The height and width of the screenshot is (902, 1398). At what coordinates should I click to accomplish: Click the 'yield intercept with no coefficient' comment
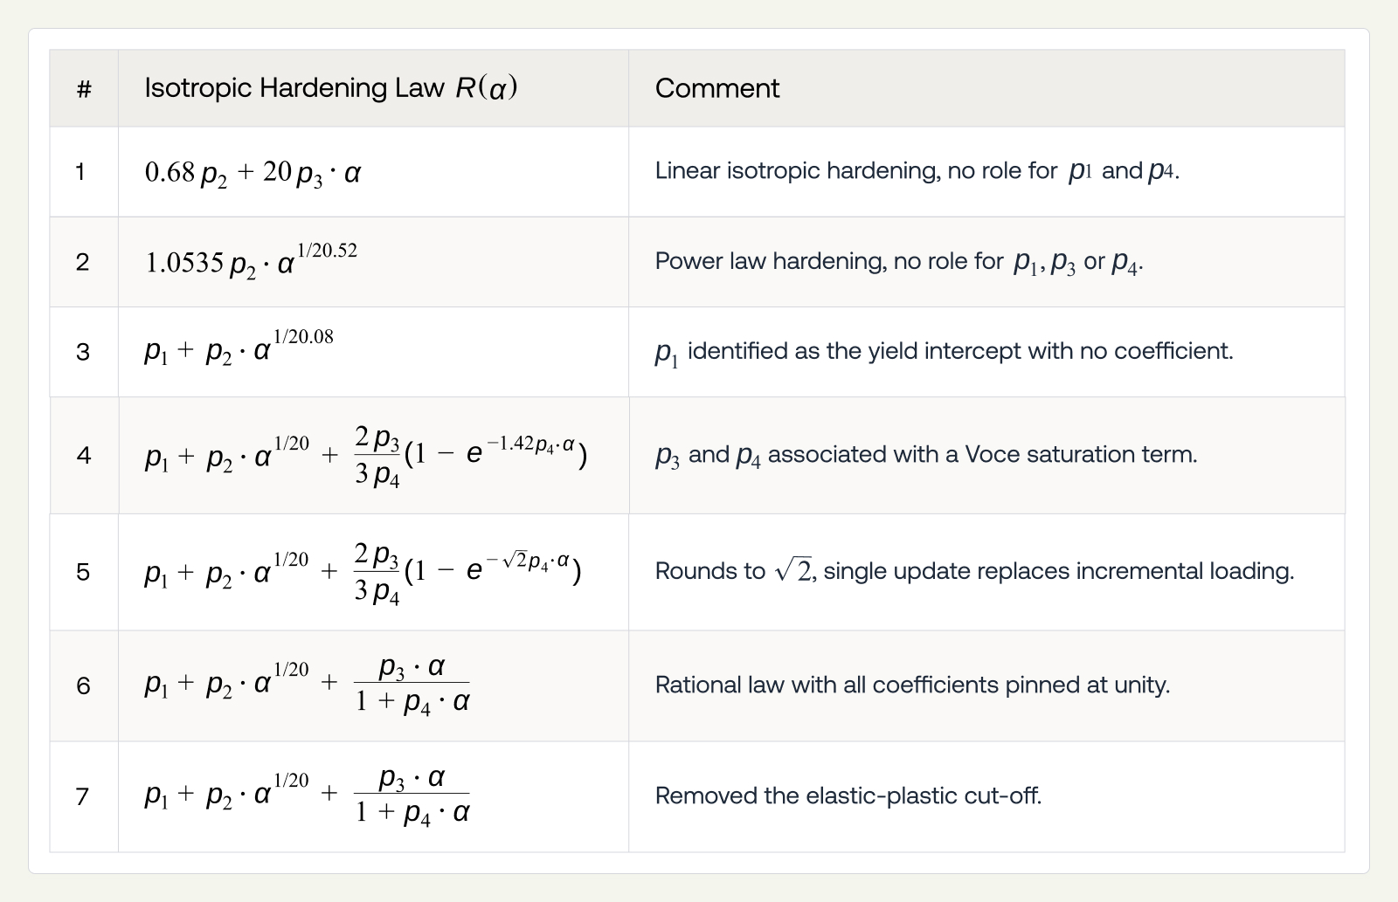[944, 352]
